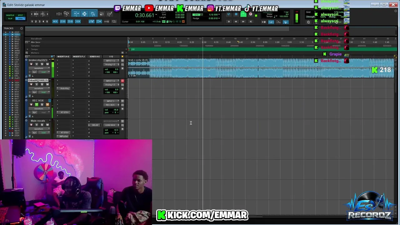Solo the Main vocals track
Screen dimensions: 400x225
pos(42,125)
